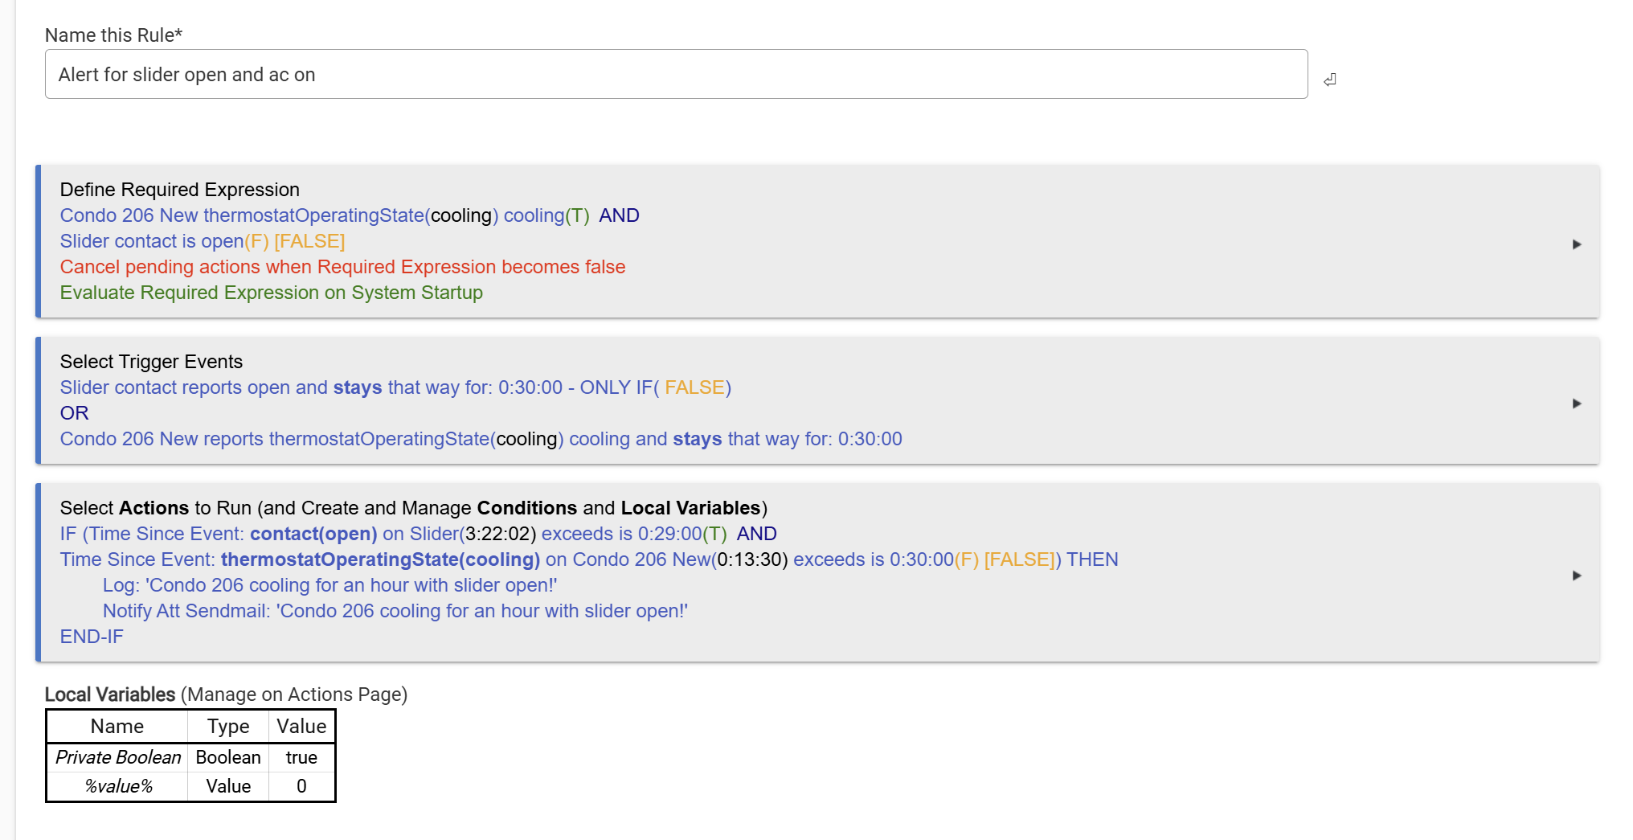
Task: Click the '0' value cell for %value%
Action: tap(301, 786)
